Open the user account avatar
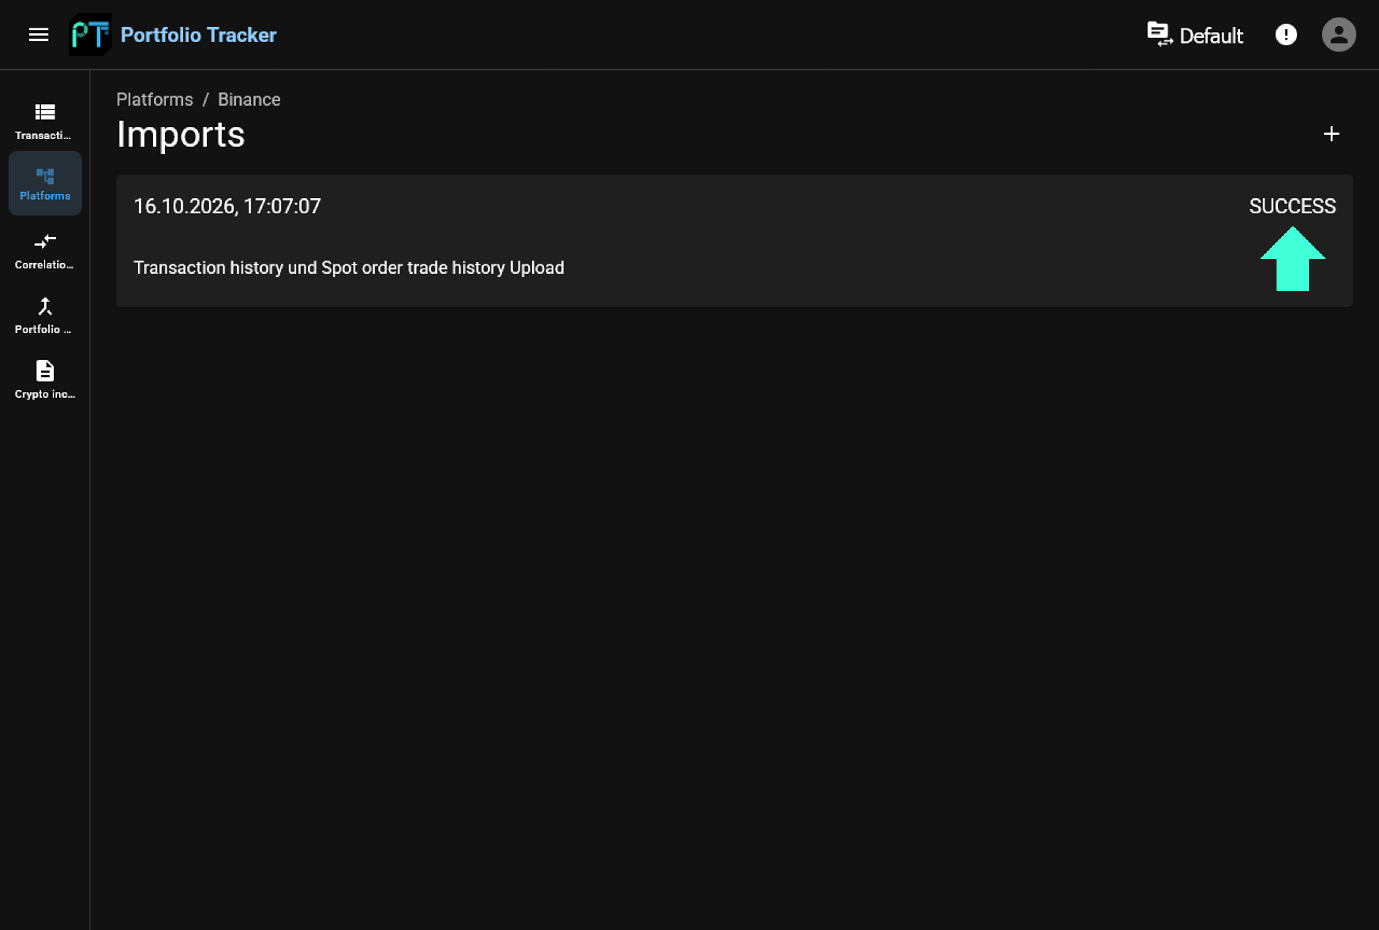The height and width of the screenshot is (930, 1379). pos(1339,35)
